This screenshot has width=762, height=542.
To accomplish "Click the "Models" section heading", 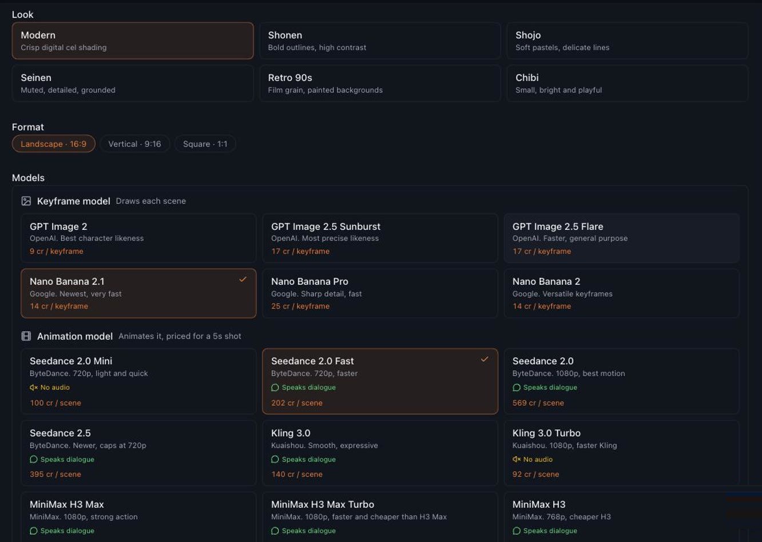I will click(28, 178).
